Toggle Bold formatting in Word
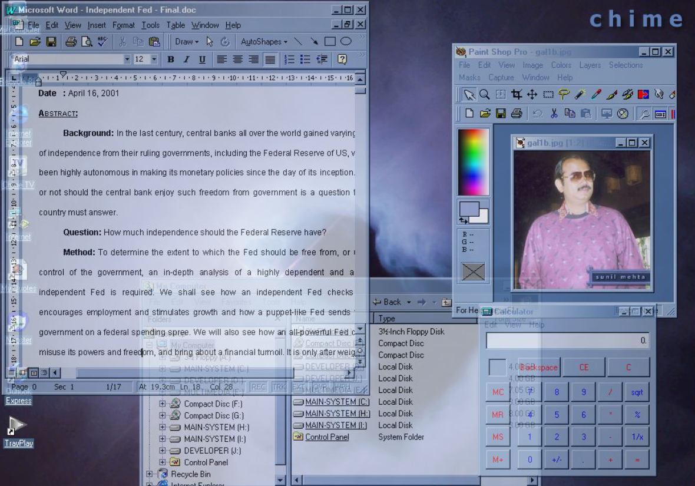This screenshot has width=695, height=486. [x=171, y=59]
